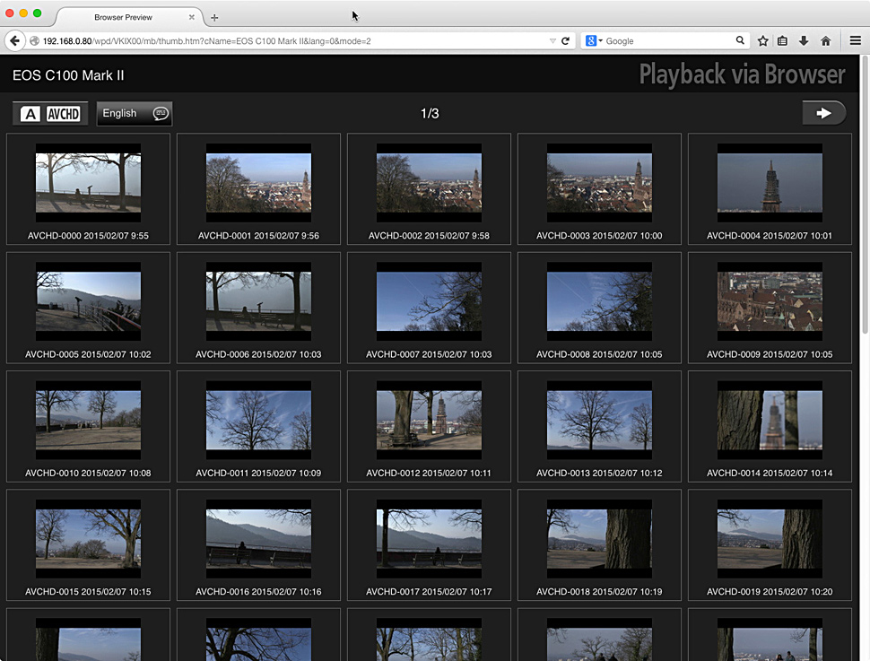
Task: Toggle the A AVCHD media selector
Action: point(51,114)
